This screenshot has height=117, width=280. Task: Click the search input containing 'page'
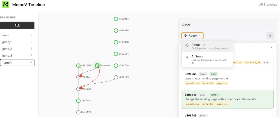point(228,25)
